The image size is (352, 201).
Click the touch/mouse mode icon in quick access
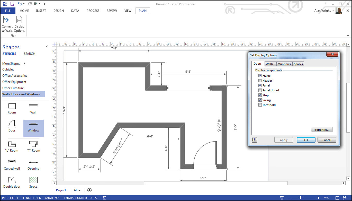(35, 4)
